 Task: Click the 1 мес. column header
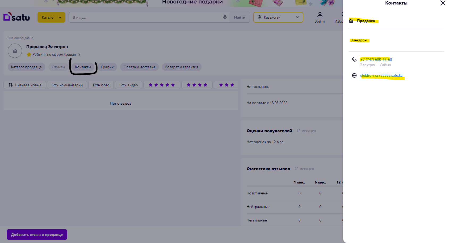[x=299, y=182]
